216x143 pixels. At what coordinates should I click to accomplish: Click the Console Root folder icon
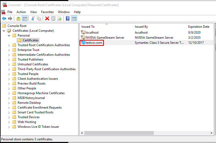click(x=4, y=26)
